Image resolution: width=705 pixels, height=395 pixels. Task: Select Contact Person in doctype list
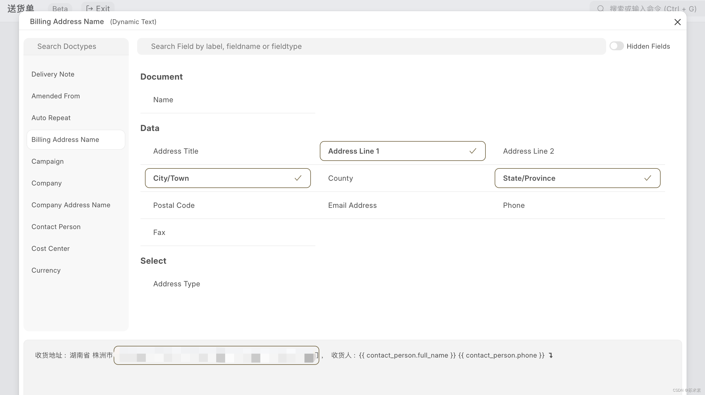pyautogui.click(x=56, y=227)
